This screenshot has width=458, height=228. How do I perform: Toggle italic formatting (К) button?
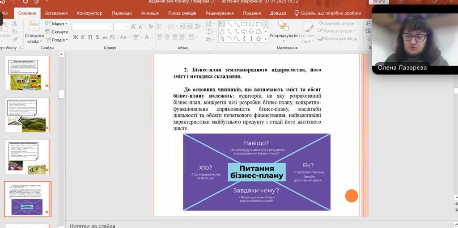(83, 37)
